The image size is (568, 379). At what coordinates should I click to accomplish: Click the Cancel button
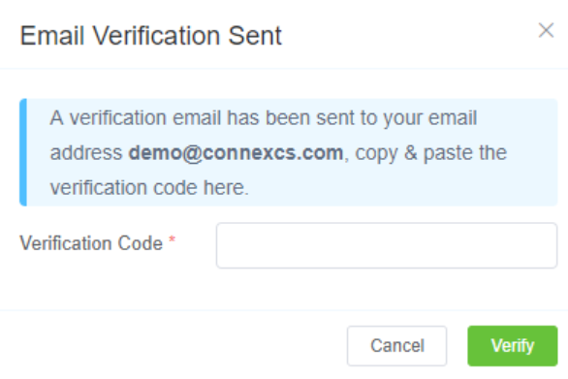click(x=396, y=346)
